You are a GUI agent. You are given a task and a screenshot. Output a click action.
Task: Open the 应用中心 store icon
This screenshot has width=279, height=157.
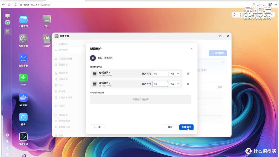pyautogui.click(x=23, y=58)
